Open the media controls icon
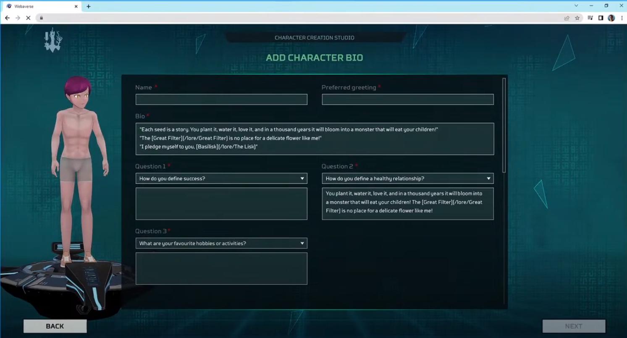This screenshot has height=338, width=627. click(590, 18)
